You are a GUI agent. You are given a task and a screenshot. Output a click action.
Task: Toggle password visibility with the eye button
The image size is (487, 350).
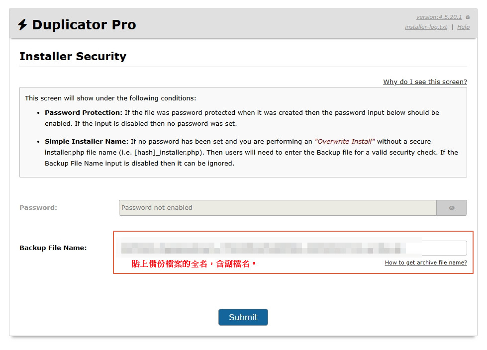click(452, 208)
